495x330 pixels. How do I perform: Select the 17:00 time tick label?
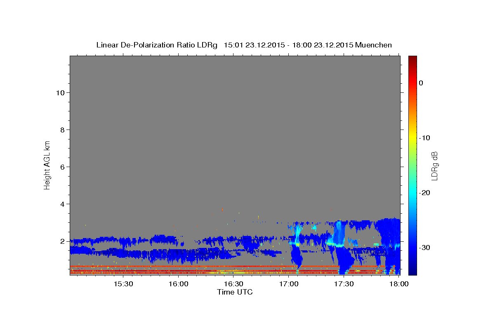pos(289,284)
